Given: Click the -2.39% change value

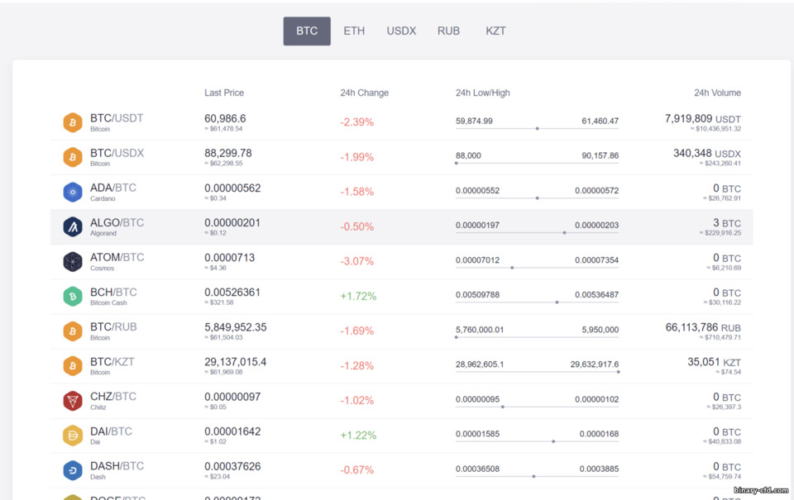Looking at the screenshot, I should click(357, 122).
